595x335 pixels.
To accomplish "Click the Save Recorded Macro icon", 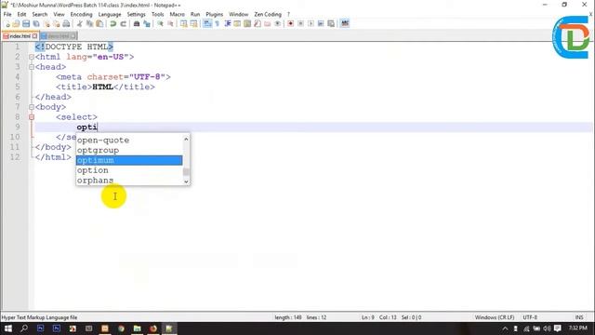I will point(331,23).
